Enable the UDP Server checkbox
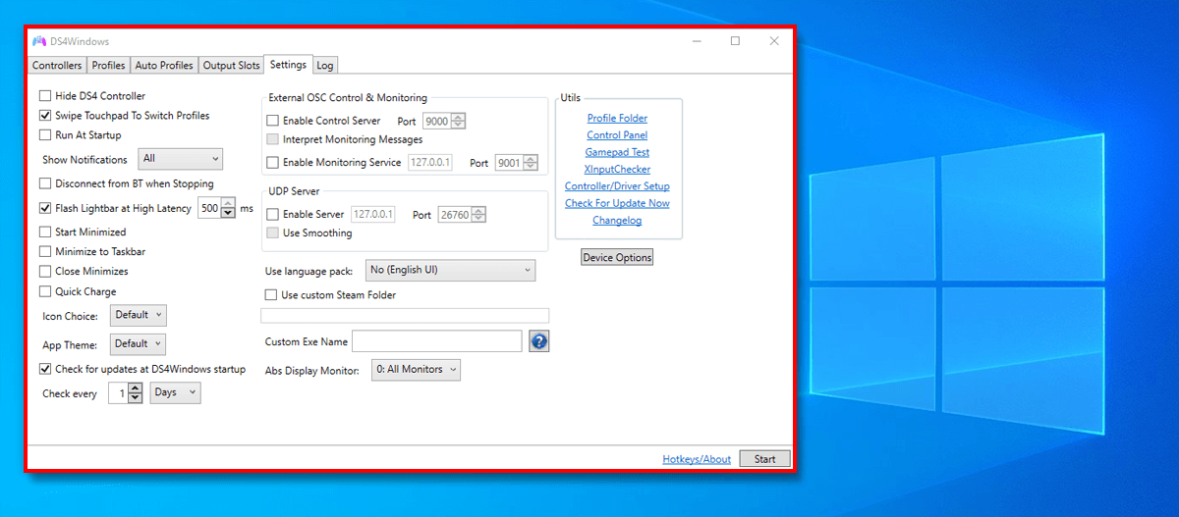This screenshot has width=1179, height=517. tap(273, 215)
